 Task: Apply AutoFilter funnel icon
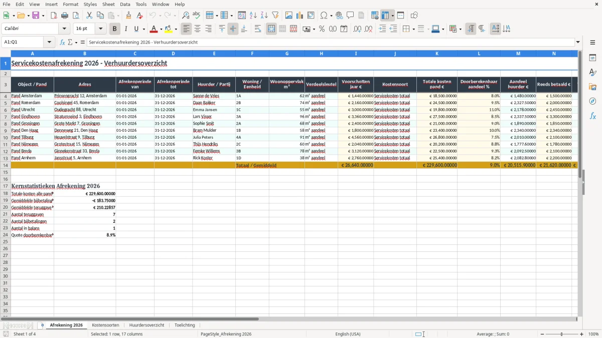pyautogui.click(x=275, y=16)
